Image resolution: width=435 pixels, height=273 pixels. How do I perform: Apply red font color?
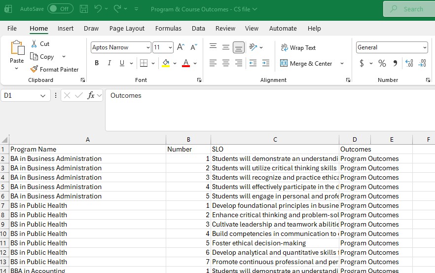pos(186,63)
